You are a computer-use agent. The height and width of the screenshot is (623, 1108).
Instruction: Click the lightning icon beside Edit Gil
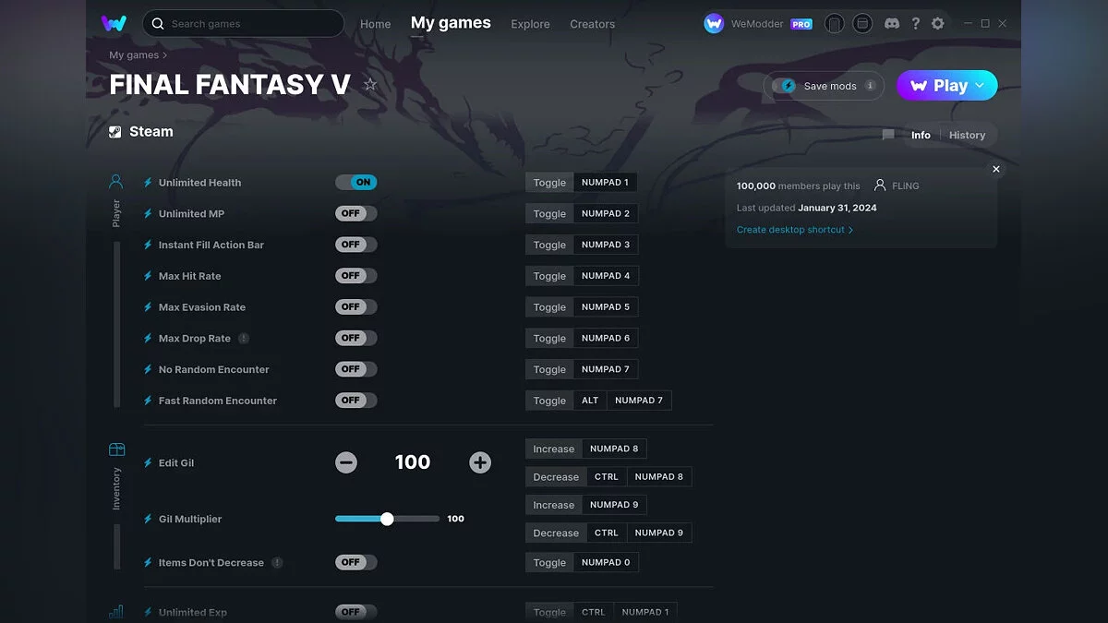(x=148, y=463)
